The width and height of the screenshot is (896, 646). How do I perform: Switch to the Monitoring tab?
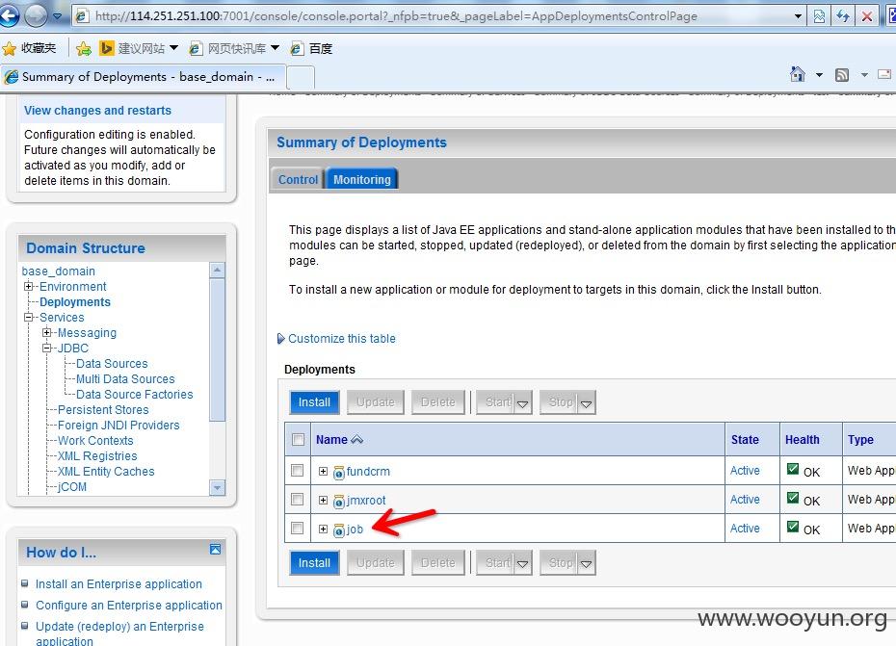pyautogui.click(x=361, y=179)
